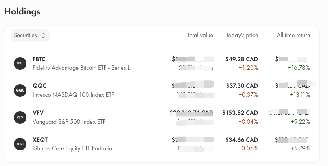Open Vanguard S&P 500 Index ETF holding
328x166 pixels.
click(x=69, y=122)
